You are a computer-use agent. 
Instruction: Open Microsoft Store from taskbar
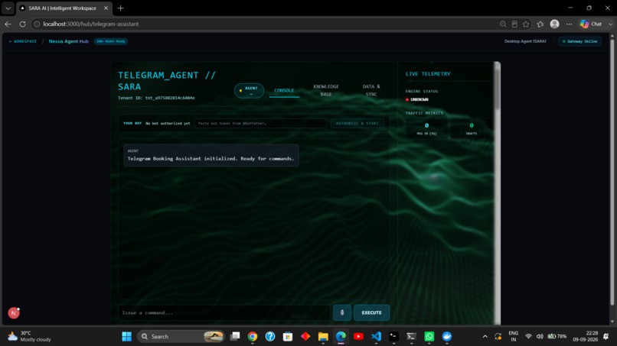tap(288, 336)
